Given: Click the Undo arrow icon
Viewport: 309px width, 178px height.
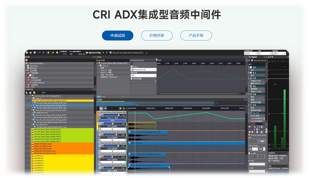Looking at the screenshot, I should pyautogui.click(x=40, y=53).
